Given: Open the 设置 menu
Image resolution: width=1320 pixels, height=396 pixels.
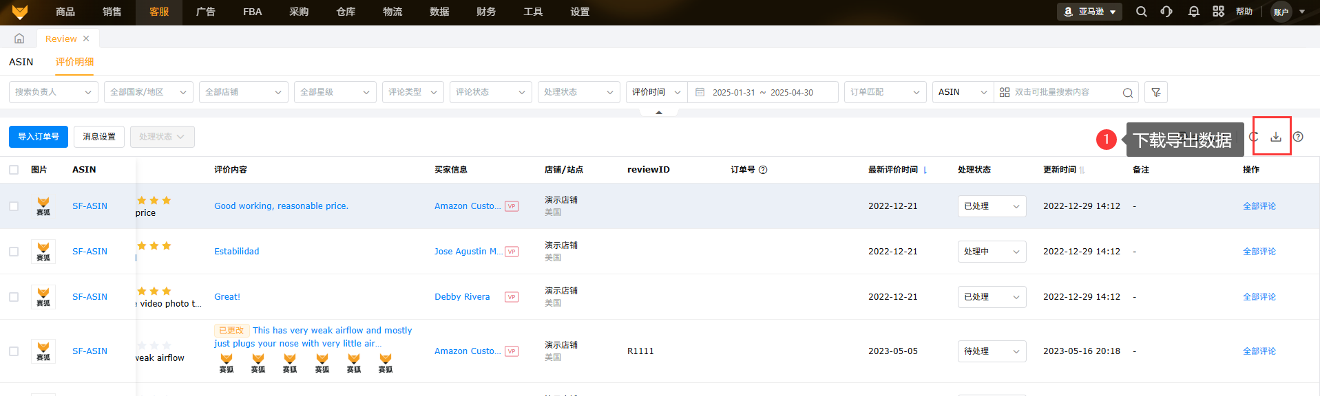Looking at the screenshot, I should 580,12.
